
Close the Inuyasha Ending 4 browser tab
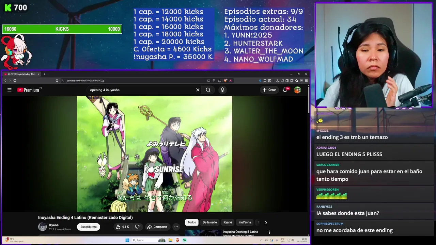(38, 74)
